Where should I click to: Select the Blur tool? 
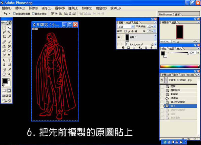tap(4, 55)
